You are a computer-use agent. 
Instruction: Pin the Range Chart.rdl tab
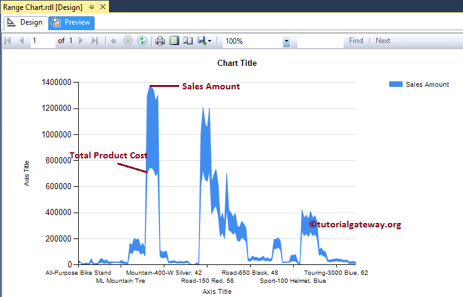(x=92, y=7)
